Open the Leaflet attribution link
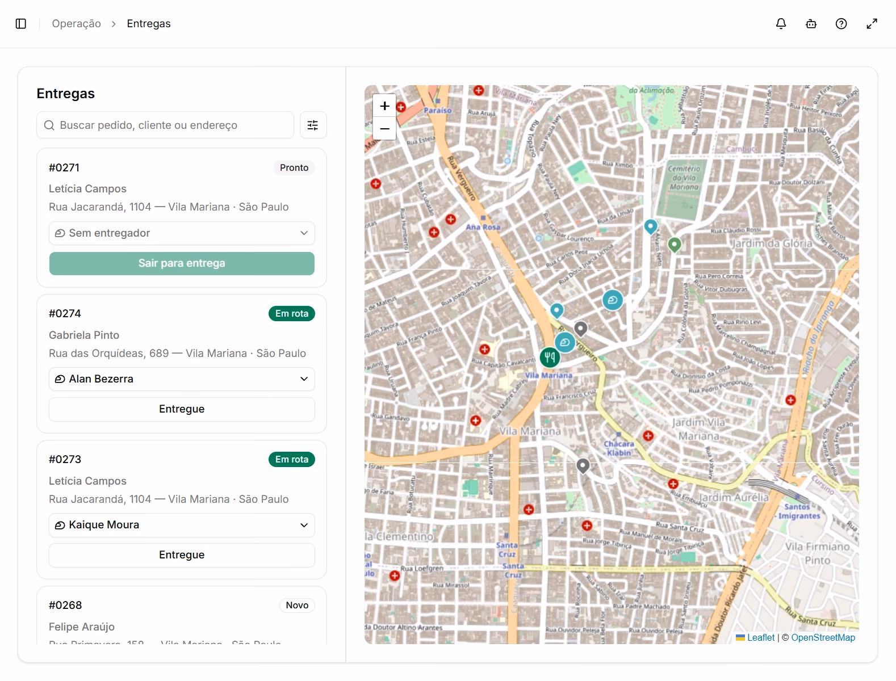Viewport: 896px width, 681px height. click(x=761, y=637)
